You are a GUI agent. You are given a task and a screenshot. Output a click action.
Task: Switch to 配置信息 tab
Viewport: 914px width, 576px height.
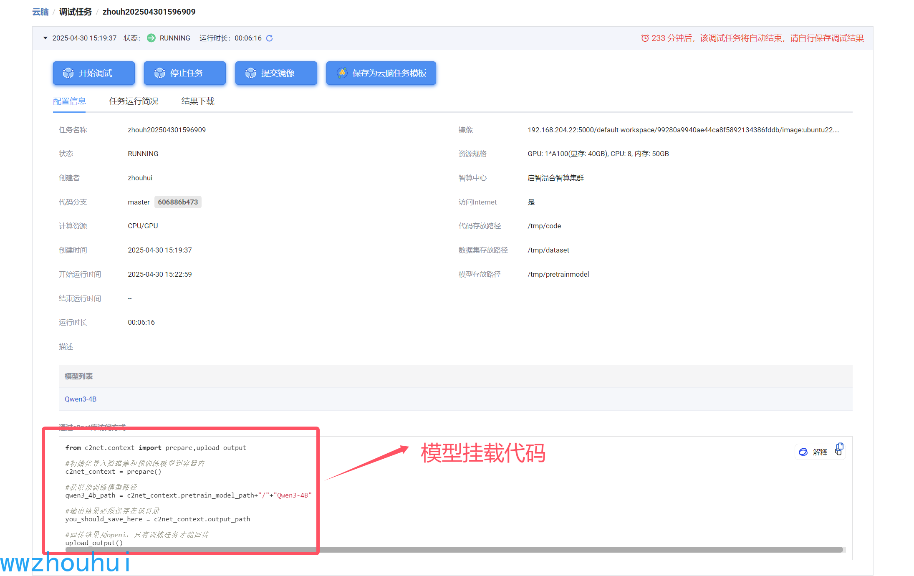point(69,101)
